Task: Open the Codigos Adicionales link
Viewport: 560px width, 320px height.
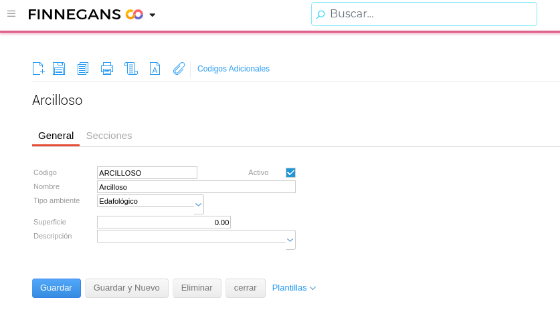Action: click(x=234, y=69)
